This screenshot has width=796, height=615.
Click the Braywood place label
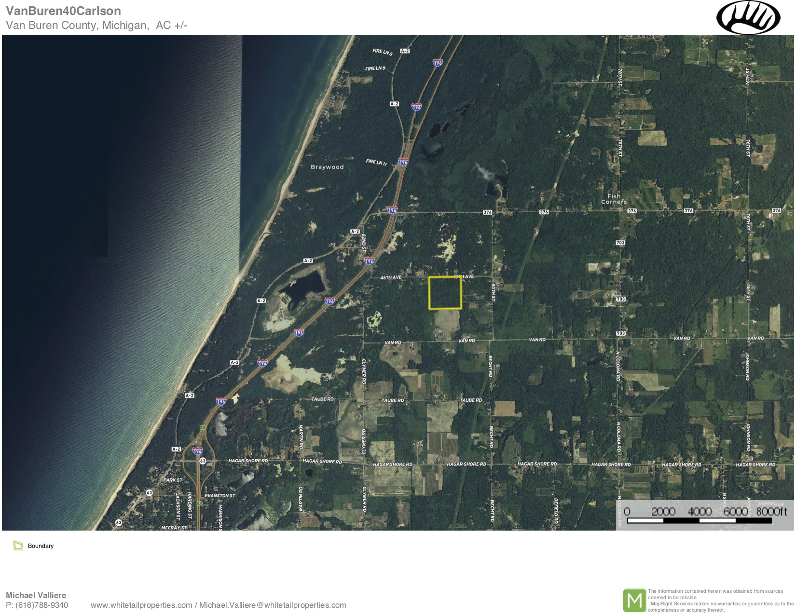pyautogui.click(x=327, y=167)
